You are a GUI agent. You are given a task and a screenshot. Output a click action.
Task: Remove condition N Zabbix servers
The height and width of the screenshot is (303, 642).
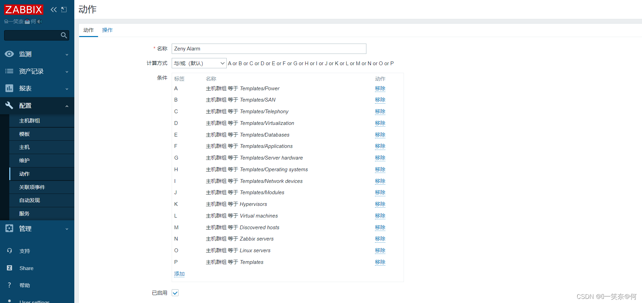tap(380, 239)
